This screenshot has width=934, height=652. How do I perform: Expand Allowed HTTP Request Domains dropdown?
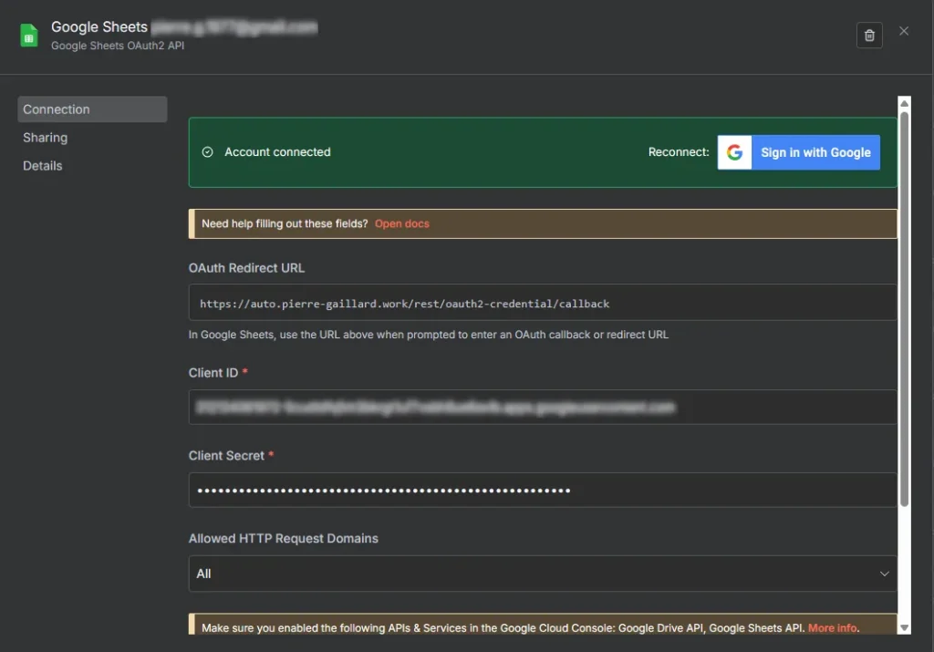click(542, 574)
